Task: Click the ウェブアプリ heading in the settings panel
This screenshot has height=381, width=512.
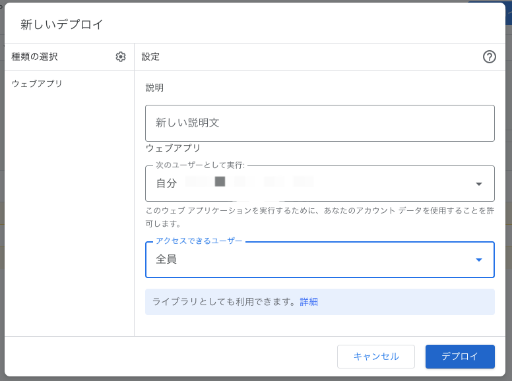Action: [x=173, y=148]
